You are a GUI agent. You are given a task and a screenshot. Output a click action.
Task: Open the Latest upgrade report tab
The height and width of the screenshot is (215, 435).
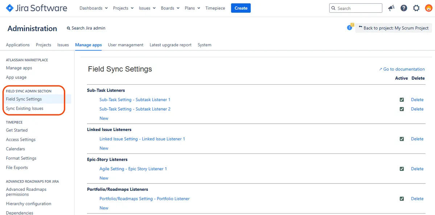pos(170,45)
